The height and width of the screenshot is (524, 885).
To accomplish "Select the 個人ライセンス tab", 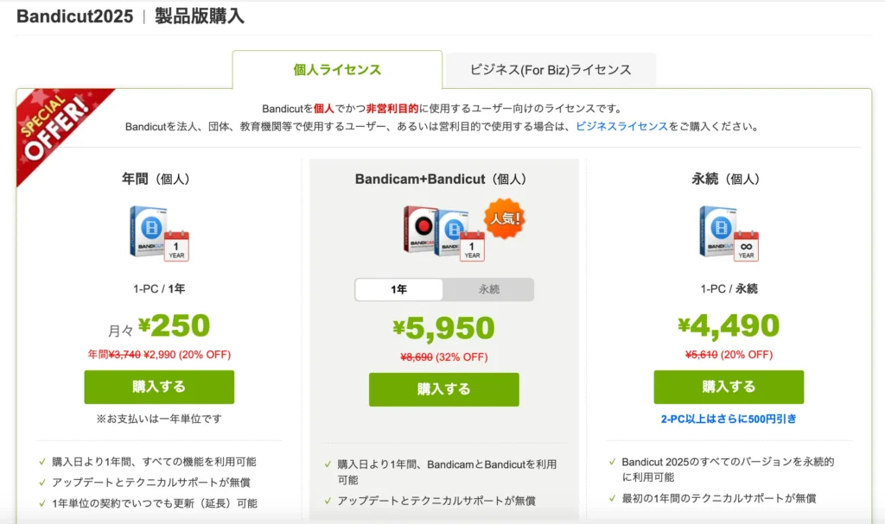I will (x=335, y=68).
